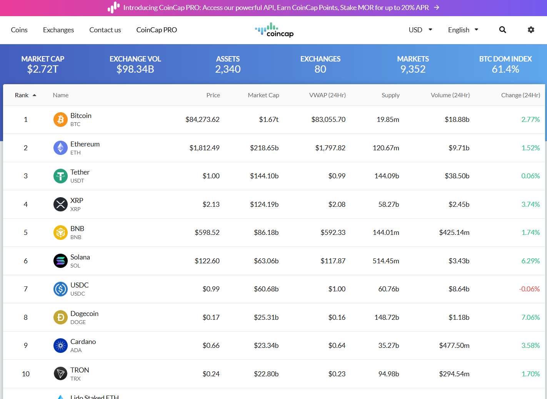Image resolution: width=547 pixels, height=399 pixels.
Task: Open the Introducing CoinCap PRO banner link
Action: pos(276,8)
